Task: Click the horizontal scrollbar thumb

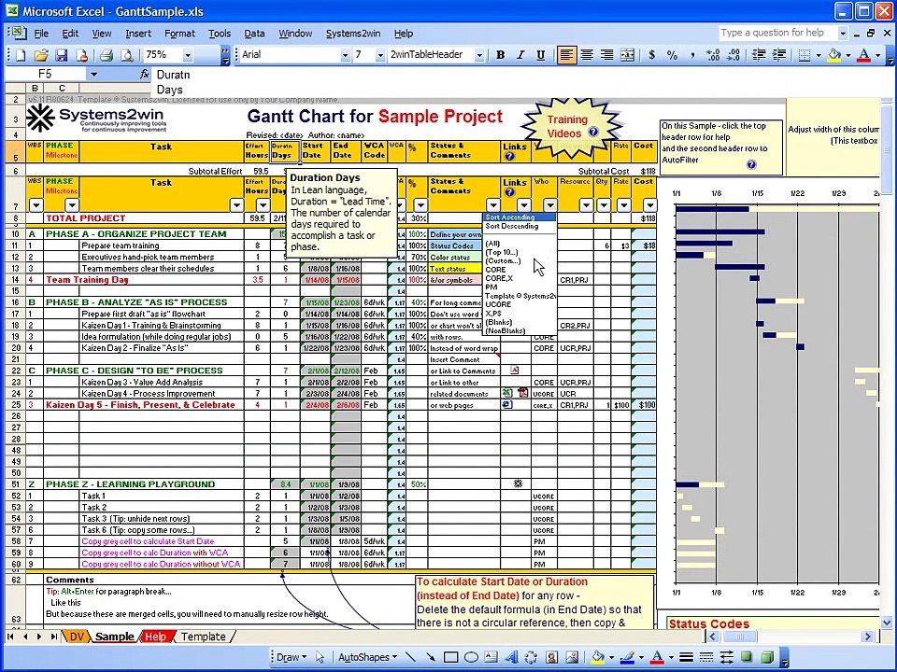Action: pos(739,637)
